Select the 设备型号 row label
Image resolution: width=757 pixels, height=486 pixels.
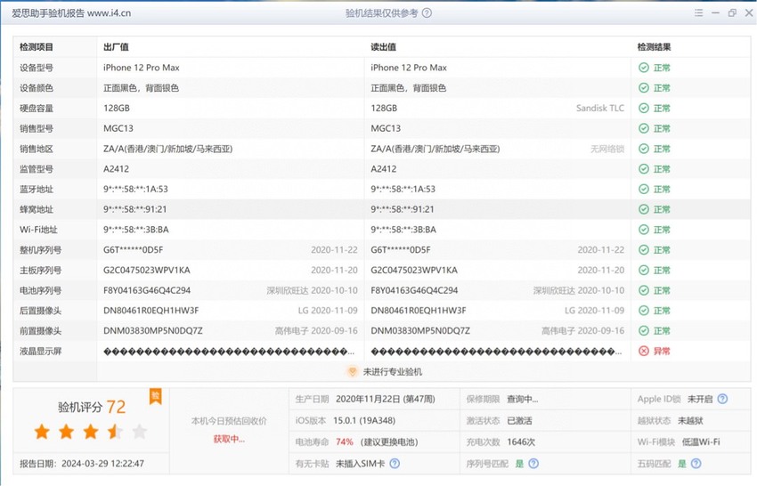pyautogui.click(x=37, y=68)
